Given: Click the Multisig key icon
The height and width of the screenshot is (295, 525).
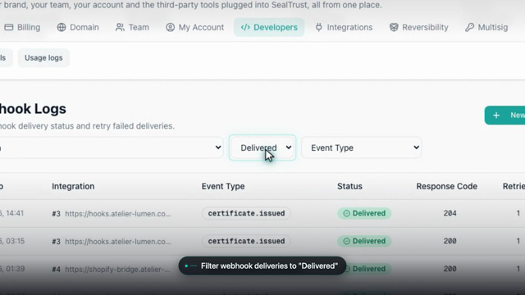Looking at the screenshot, I should (x=469, y=27).
